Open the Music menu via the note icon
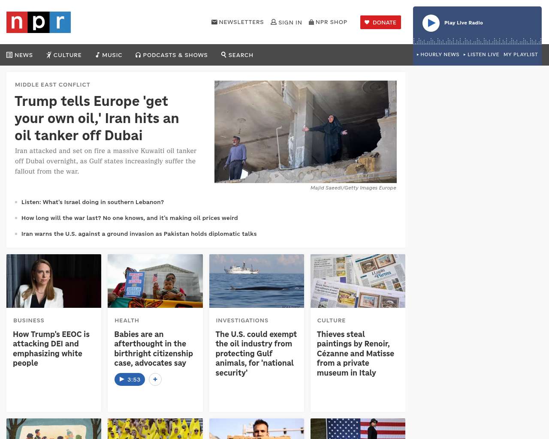The image size is (549, 439). [98, 55]
